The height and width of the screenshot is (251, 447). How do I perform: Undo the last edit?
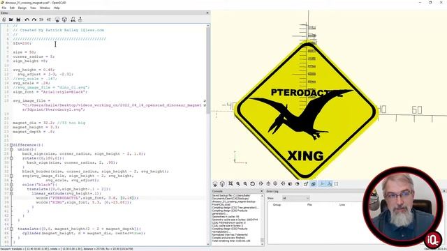click(x=27, y=20)
